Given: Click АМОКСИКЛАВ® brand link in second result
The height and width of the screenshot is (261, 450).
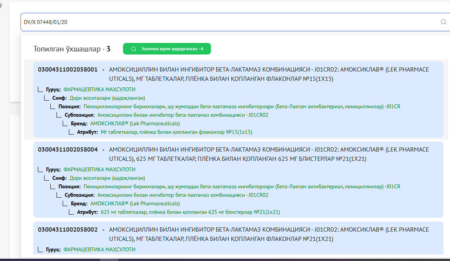Looking at the screenshot, I should point(135,204).
